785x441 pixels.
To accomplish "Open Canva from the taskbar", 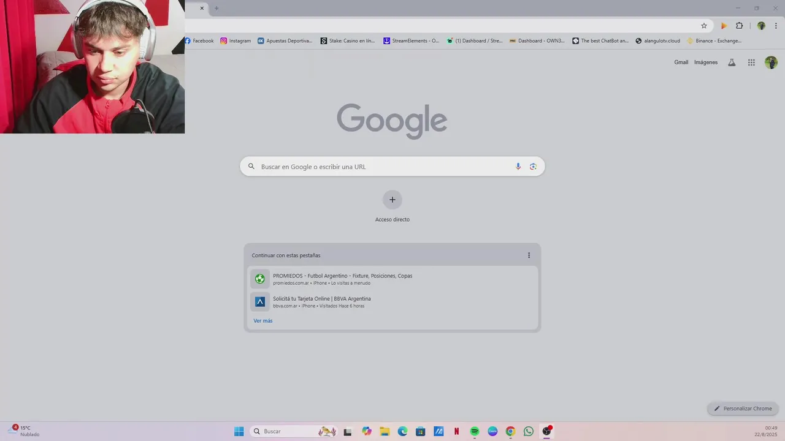I will 492,431.
